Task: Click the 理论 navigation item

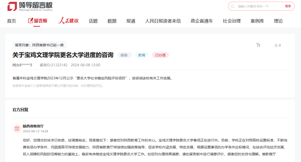Action: [278, 21]
